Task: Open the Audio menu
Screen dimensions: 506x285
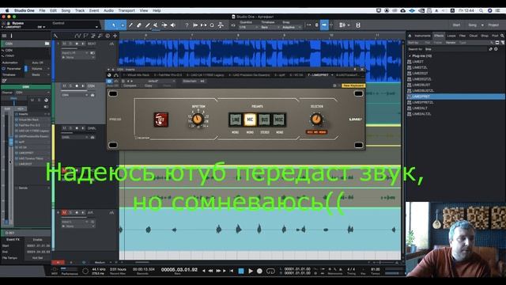Action: [x=108, y=10]
